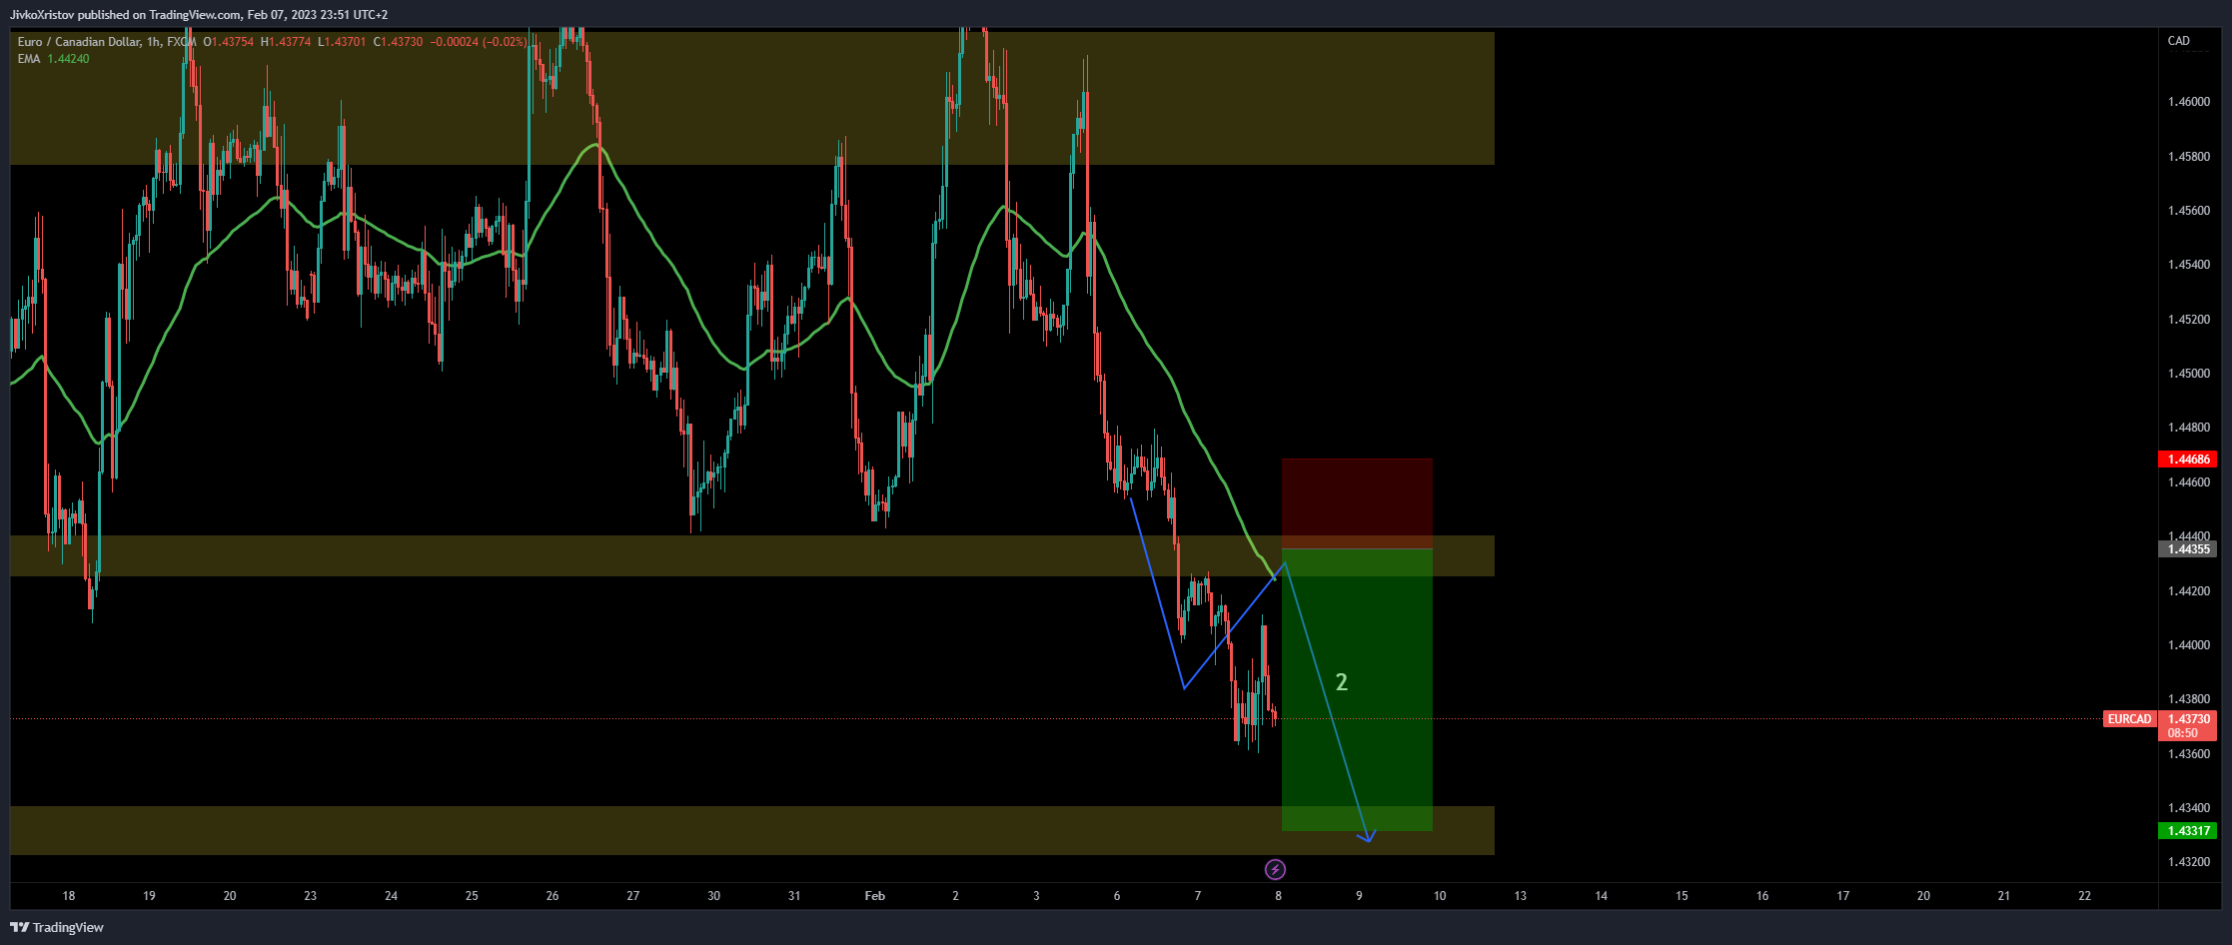Click the risk-reward ratio label 2 in position box
Image resolution: width=2232 pixels, height=945 pixels.
pyautogui.click(x=1342, y=682)
